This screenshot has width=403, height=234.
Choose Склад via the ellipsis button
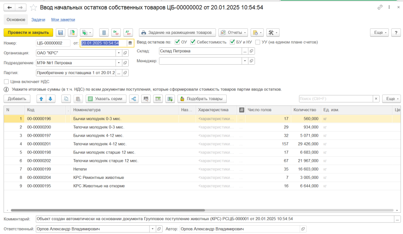pyautogui.click(x=245, y=51)
